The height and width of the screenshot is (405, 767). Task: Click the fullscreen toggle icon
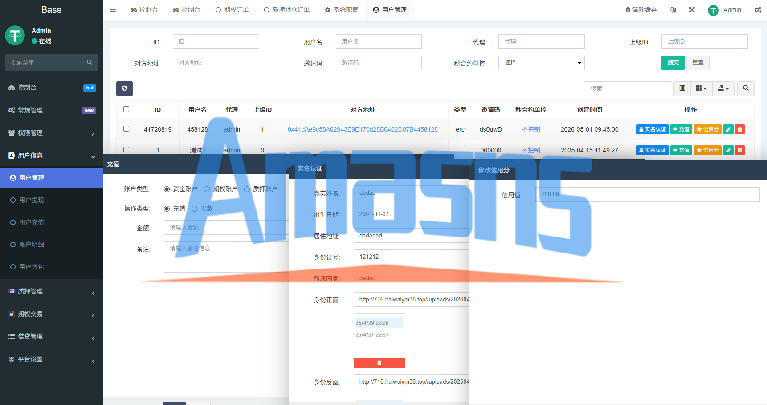click(692, 10)
